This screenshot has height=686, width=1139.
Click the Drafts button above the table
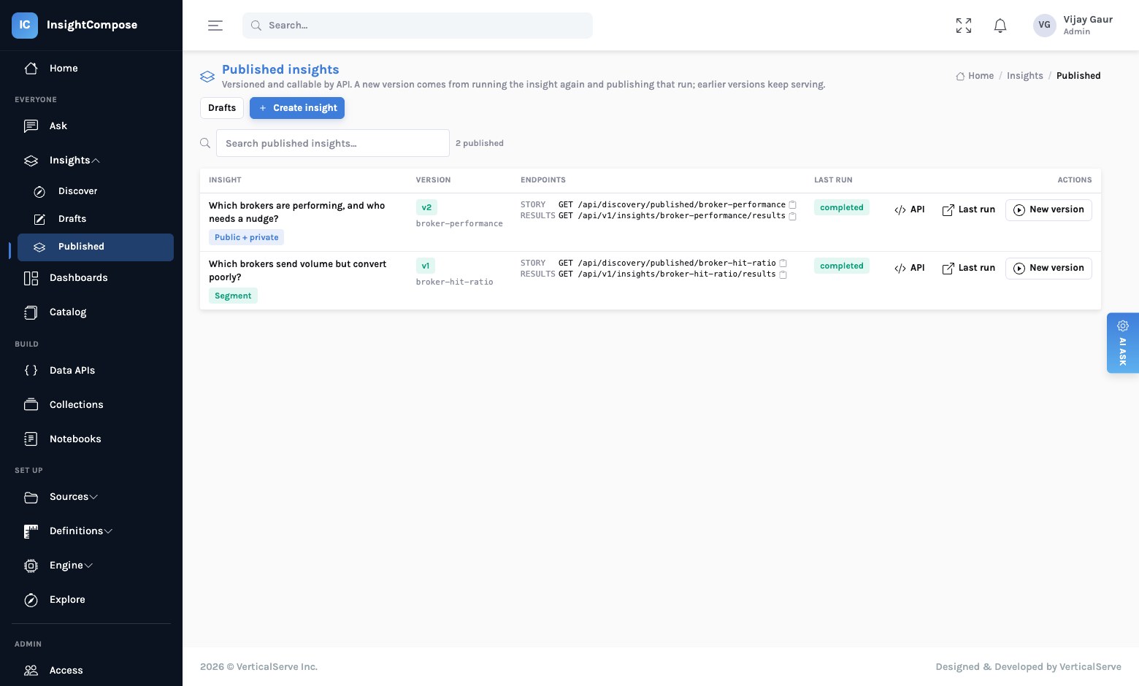(222, 108)
